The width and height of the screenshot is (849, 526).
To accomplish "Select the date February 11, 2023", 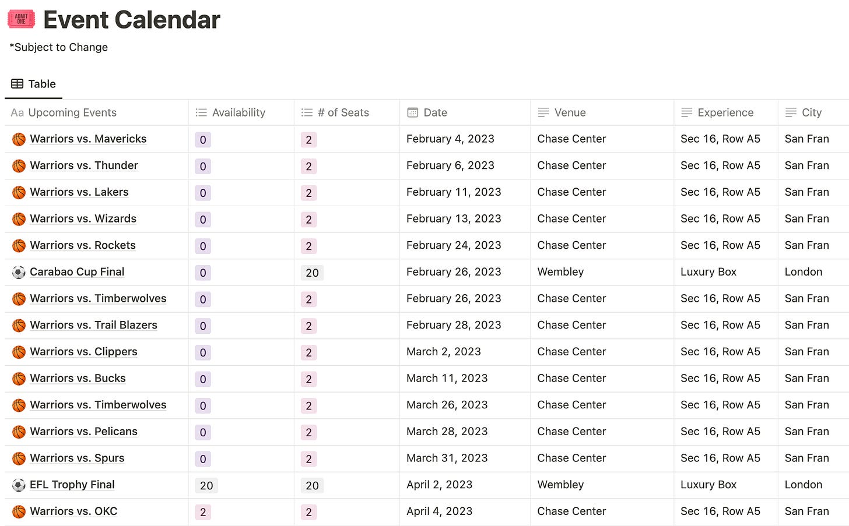I will [454, 192].
